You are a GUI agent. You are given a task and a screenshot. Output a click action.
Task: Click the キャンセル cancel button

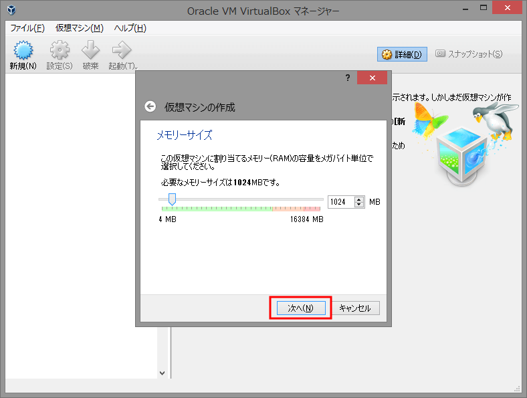(x=356, y=308)
